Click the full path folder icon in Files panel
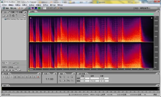161x97 pixels. pyautogui.click(x=20, y=70)
